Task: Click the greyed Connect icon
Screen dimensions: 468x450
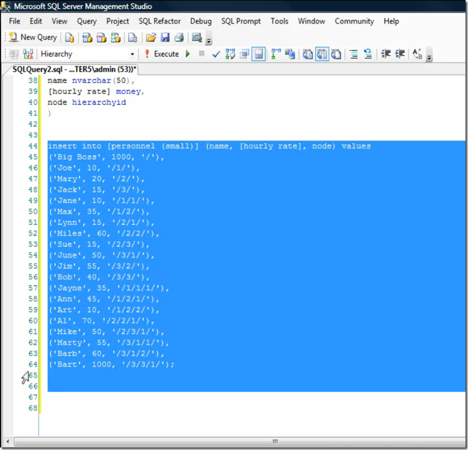Action: point(14,54)
